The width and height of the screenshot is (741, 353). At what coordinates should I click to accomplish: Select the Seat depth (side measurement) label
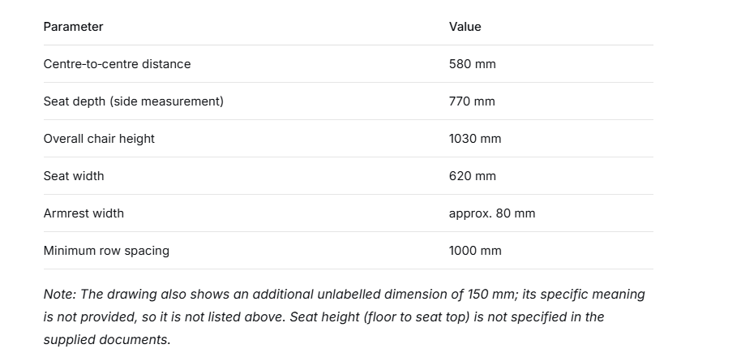click(x=134, y=101)
